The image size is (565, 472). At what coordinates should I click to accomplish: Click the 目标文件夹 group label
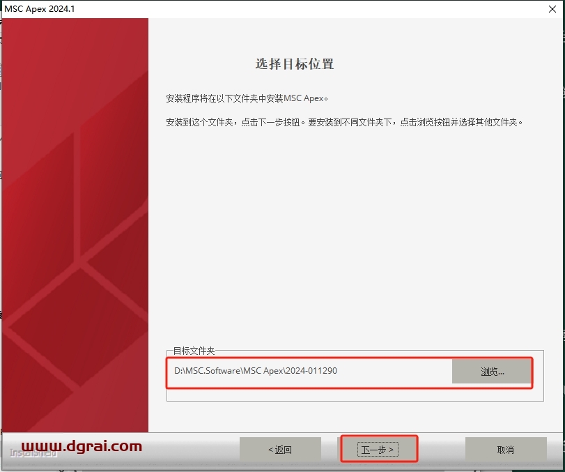pyautogui.click(x=194, y=351)
